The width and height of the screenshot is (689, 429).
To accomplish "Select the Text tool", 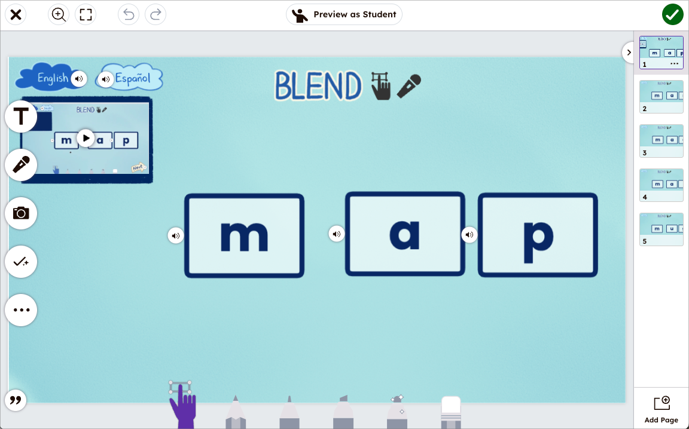I will point(21,117).
